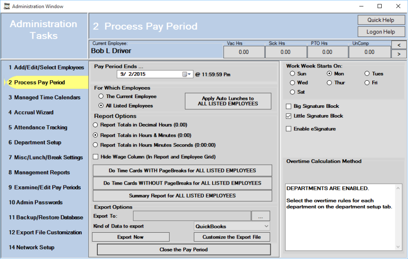Click the time clock application icon in title bar

point(6,6)
